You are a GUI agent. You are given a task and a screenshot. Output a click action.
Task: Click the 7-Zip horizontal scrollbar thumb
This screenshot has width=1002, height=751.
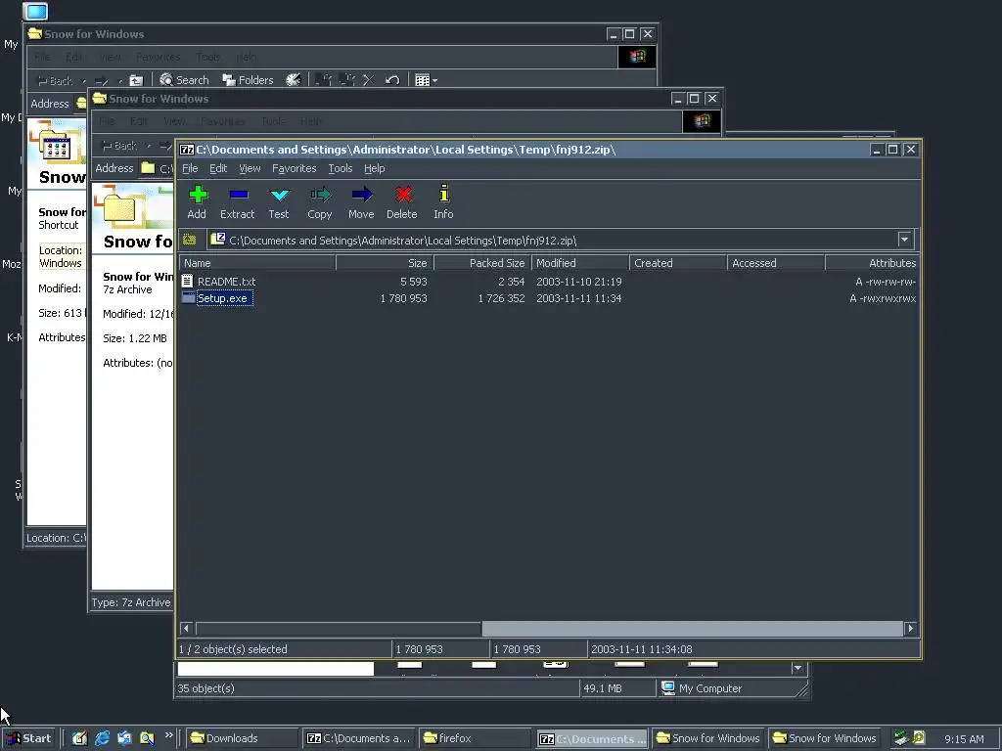pos(692,629)
